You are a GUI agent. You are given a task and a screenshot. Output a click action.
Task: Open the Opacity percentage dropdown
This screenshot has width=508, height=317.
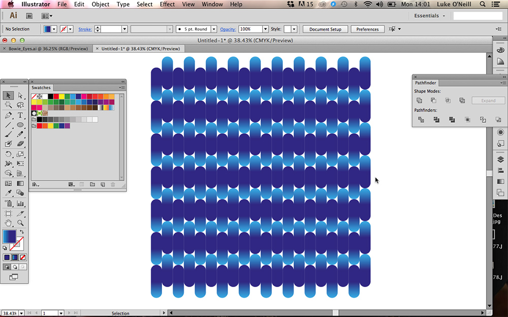tap(265, 29)
